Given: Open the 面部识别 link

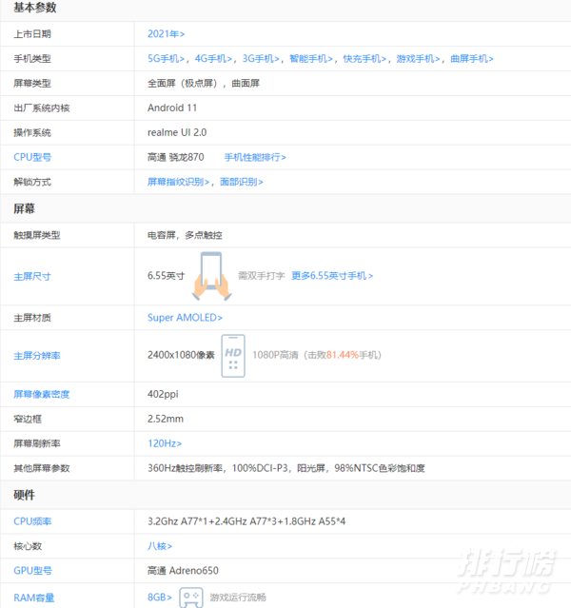Looking at the screenshot, I should coord(242,182).
